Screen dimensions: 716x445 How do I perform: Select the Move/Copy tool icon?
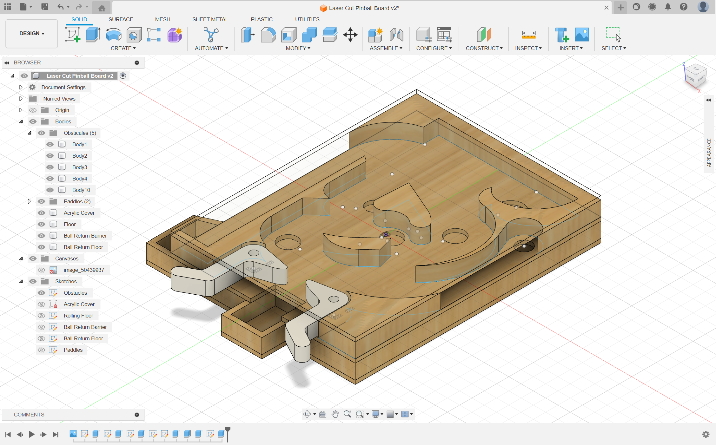(351, 34)
